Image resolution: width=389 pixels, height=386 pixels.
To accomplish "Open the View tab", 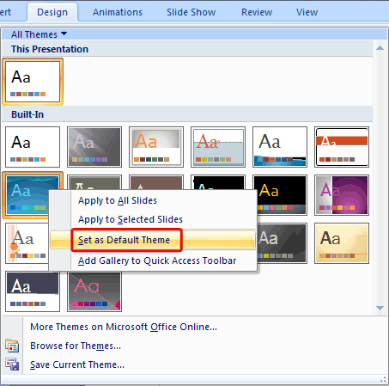I will click(307, 12).
